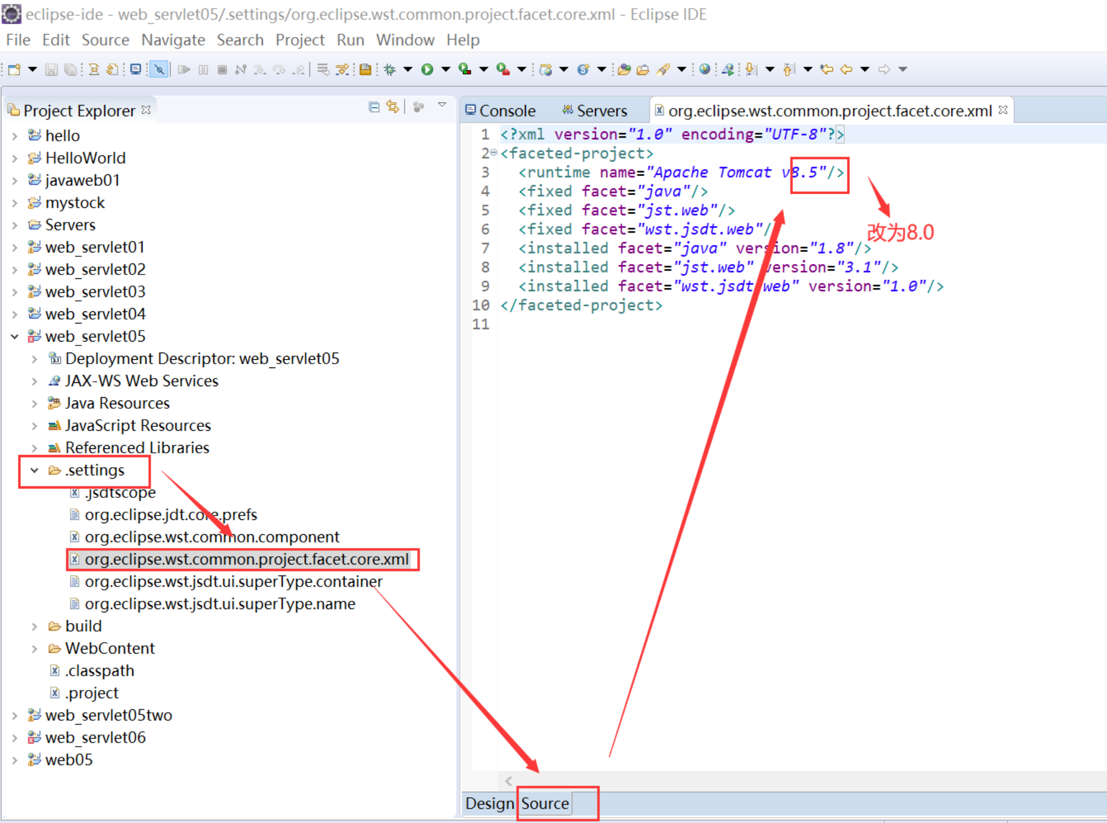Click the Open Type icon

624,69
